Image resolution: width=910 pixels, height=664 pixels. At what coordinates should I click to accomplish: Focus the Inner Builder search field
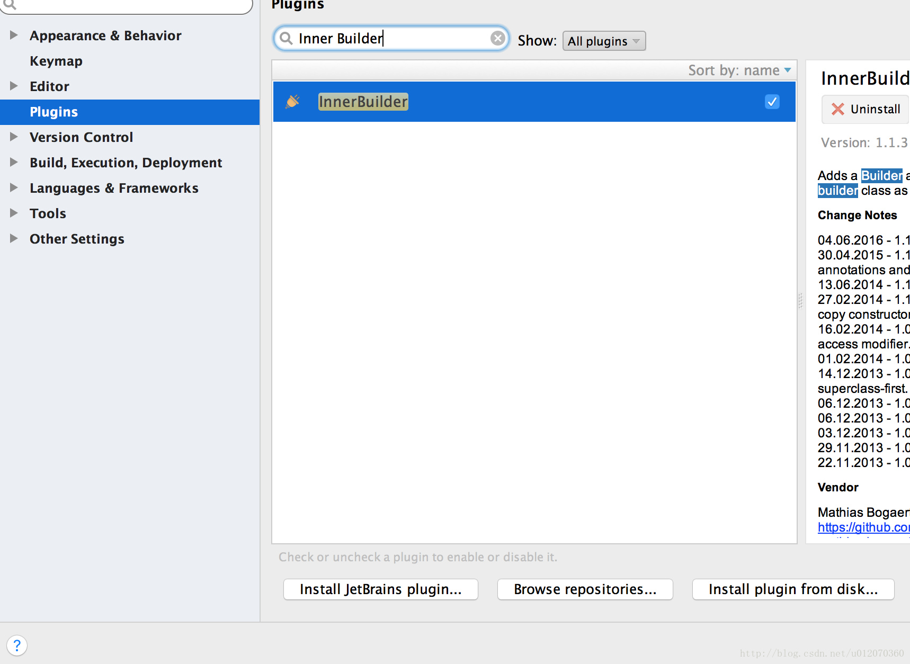tap(391, 38)
